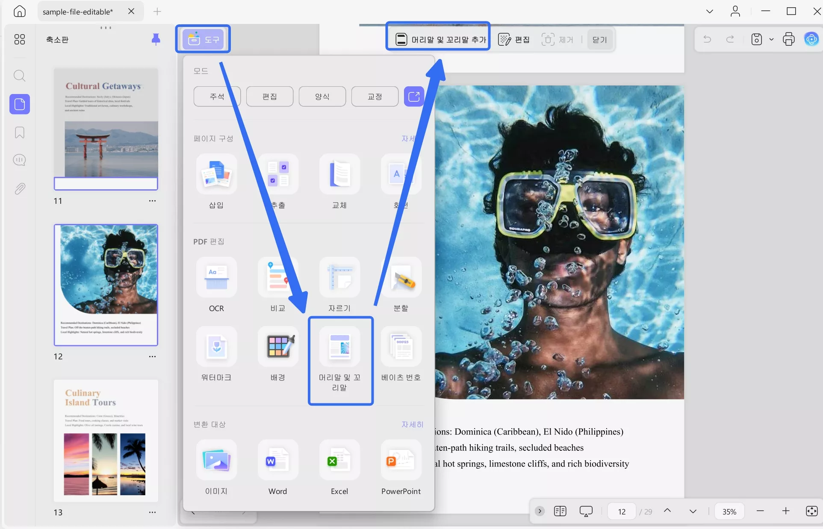
Task: Click 머리말 및 꼬리말 추가 button
Action: coord(440,40)
